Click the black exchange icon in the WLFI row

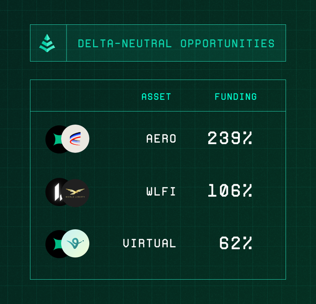(54, 192)
